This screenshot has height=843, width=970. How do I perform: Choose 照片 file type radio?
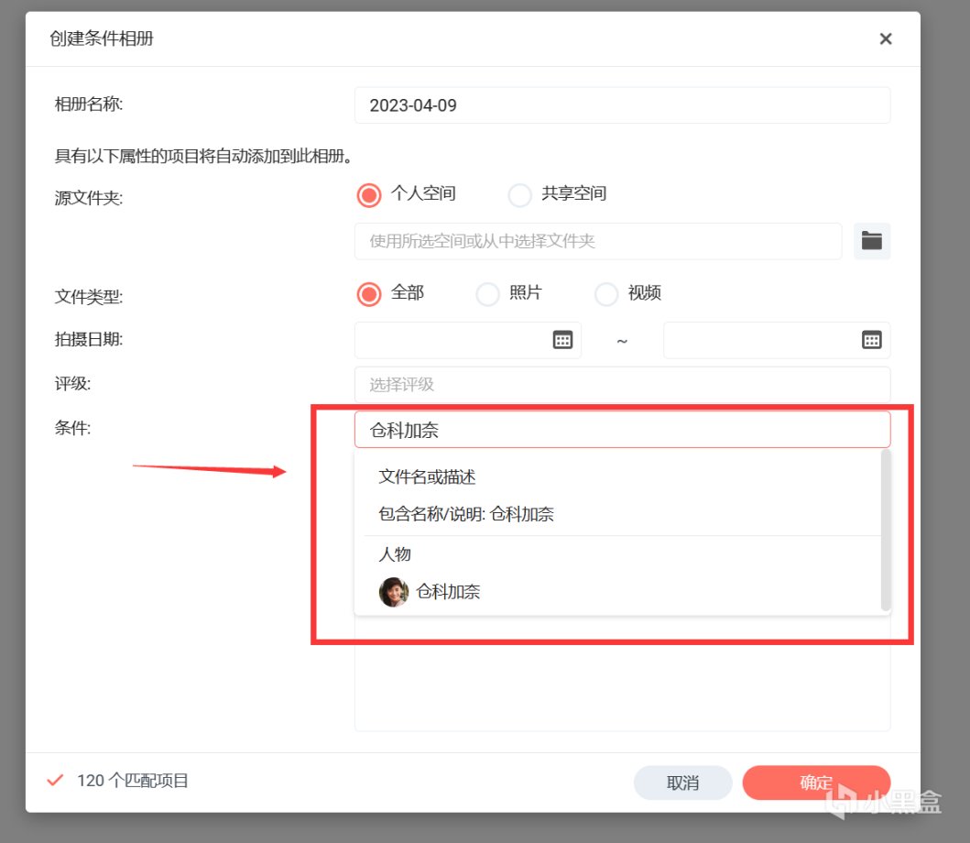tap(487, 294)
